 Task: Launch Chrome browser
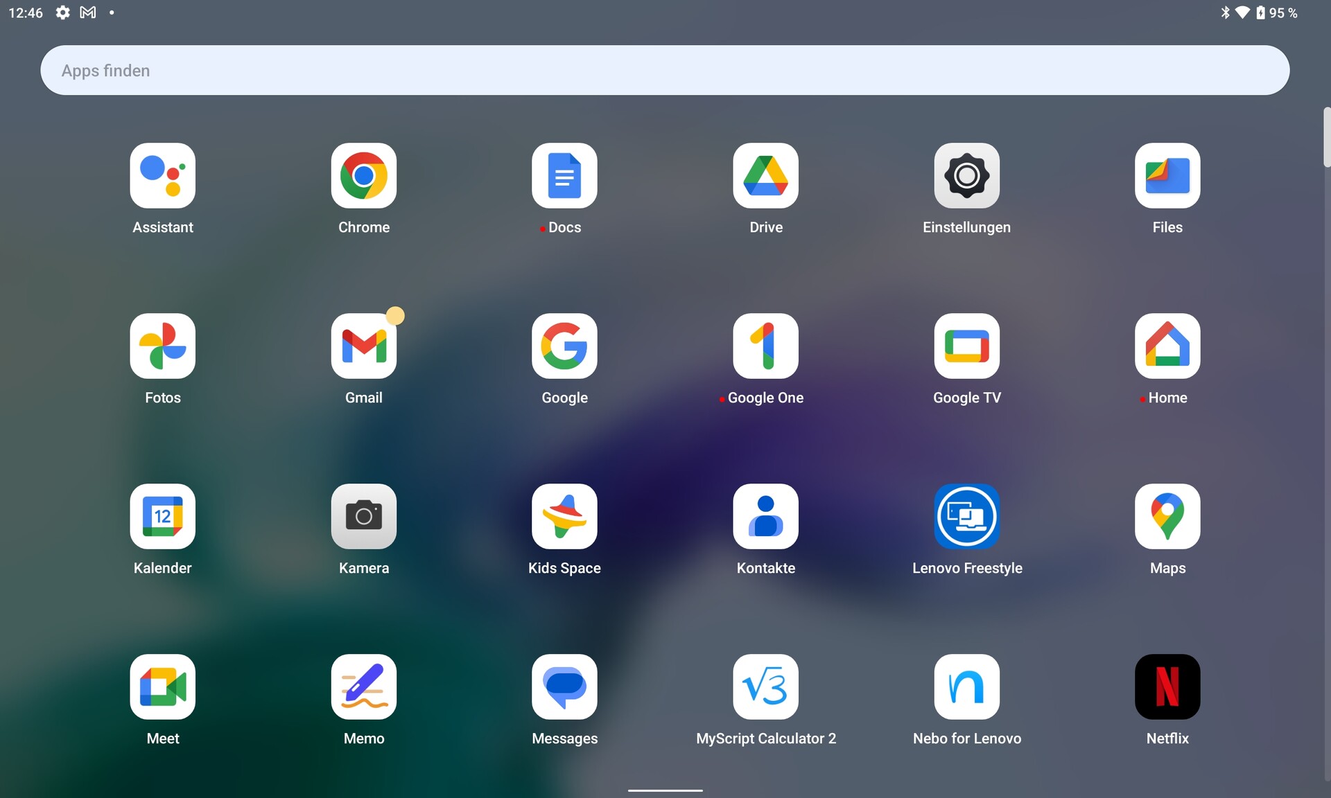363,176
